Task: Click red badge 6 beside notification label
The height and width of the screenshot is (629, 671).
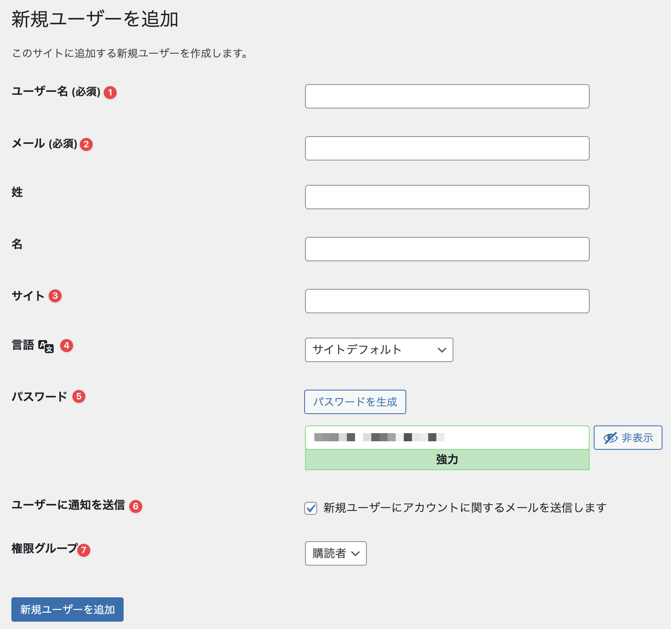Action: coord(136,506)
